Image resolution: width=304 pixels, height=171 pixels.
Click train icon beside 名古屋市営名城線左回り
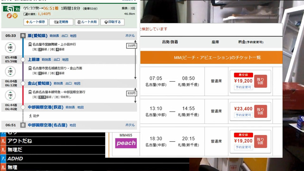[x=30, y=68]
